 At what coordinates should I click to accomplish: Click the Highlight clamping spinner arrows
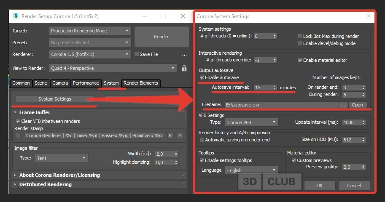click(176, 162)
